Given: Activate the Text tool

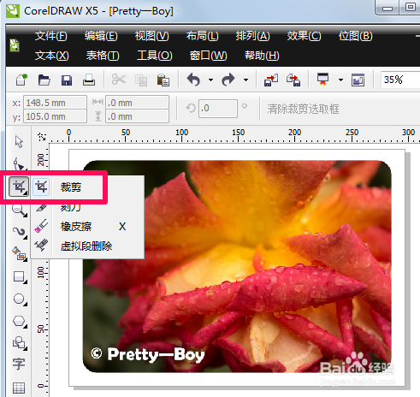Looking at the screenshot, I should [x=19, y=364].
